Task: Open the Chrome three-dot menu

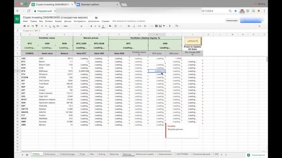Action: pos(264,11)
